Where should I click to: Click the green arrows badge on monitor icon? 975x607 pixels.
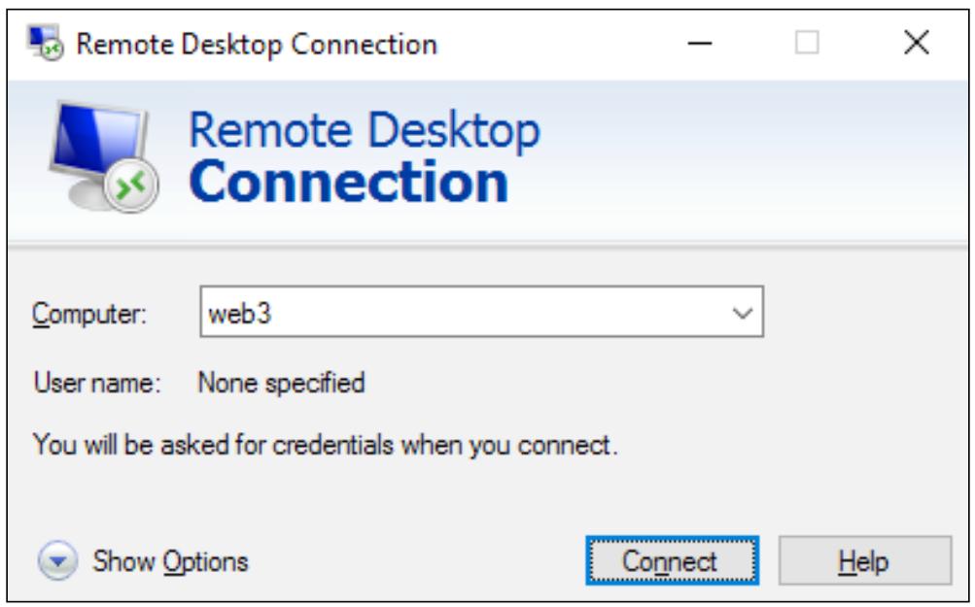click(x=131, y=185)
